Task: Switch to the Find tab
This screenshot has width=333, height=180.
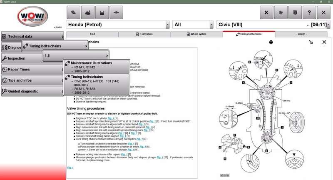Action: tap(92, 34)
